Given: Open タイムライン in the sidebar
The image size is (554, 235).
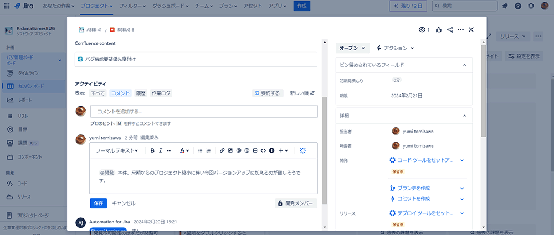Looking at the screenshot, I should tap(29, 74).
